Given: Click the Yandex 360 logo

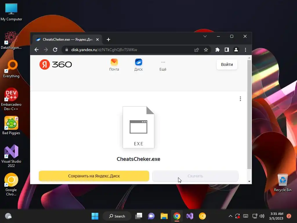Looking at the screenshot, I should 55,64.
